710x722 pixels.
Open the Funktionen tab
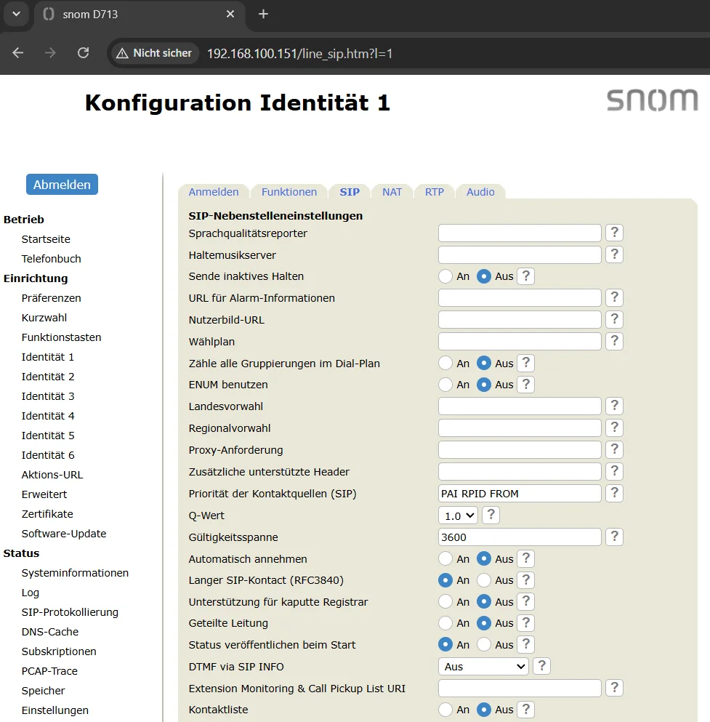tap(289, 192)
